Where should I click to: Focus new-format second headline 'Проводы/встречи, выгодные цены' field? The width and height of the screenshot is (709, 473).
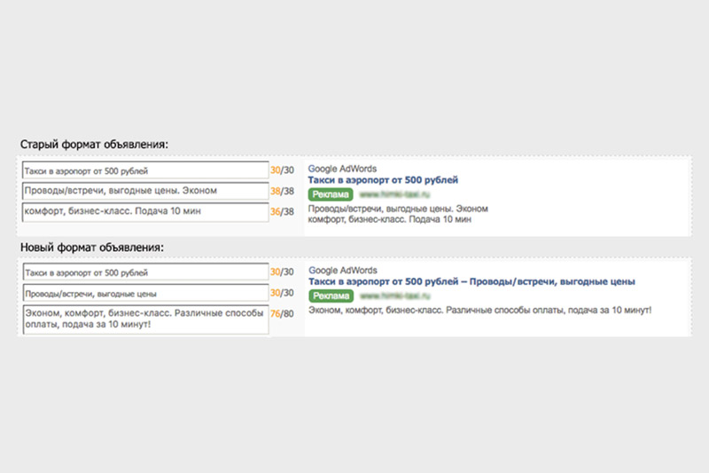coord(144,294)
